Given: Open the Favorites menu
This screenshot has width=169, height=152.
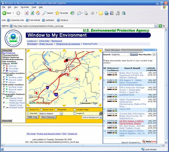Looking at the screenshot, I should click(25, 7).
